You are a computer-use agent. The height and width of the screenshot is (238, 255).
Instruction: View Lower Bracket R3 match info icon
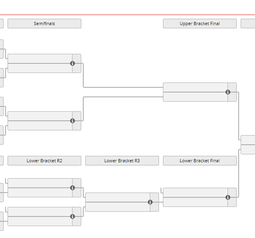click(150, 202)
